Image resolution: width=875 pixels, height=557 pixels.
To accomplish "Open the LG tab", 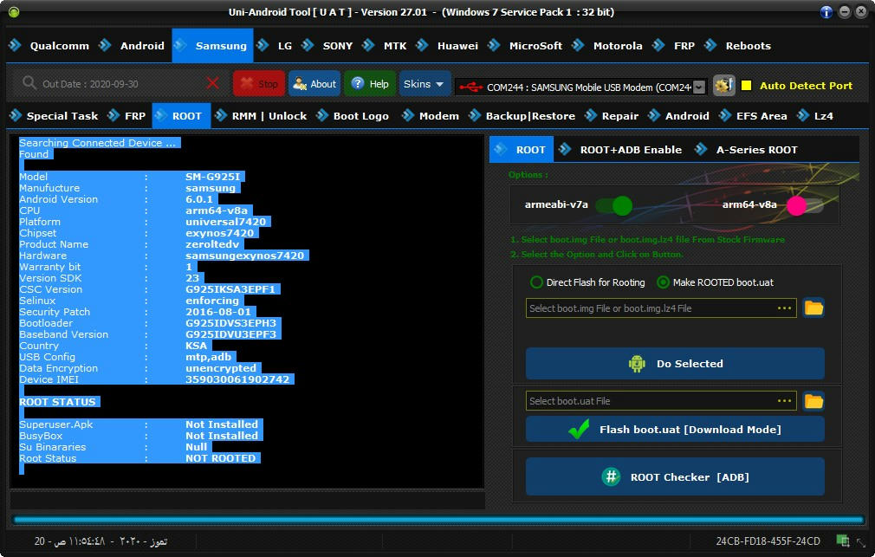I will pyautogui.click(x=274, y=46).
